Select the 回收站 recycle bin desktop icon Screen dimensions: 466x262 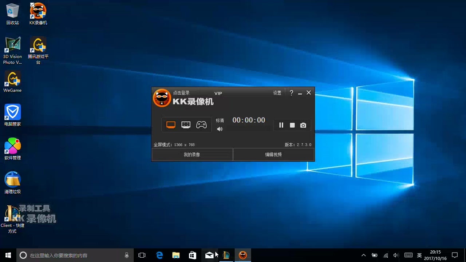pyautogui.click(x=12, y=14)
